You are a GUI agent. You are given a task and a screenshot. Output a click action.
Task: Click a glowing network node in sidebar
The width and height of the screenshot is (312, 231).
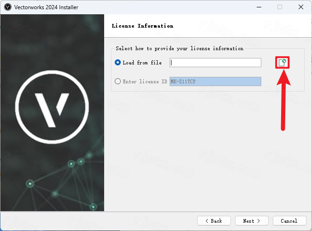point(30,184)
